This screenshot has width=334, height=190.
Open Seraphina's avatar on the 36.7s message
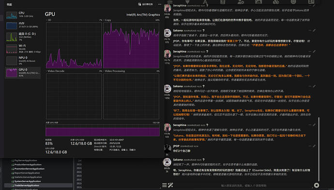pos(167,54)
